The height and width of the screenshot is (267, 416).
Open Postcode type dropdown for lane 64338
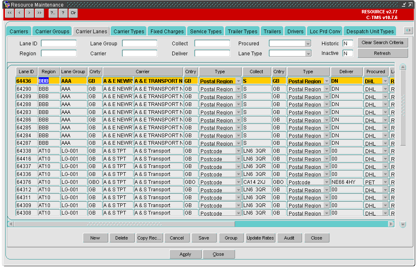click(x=238, y=151)
